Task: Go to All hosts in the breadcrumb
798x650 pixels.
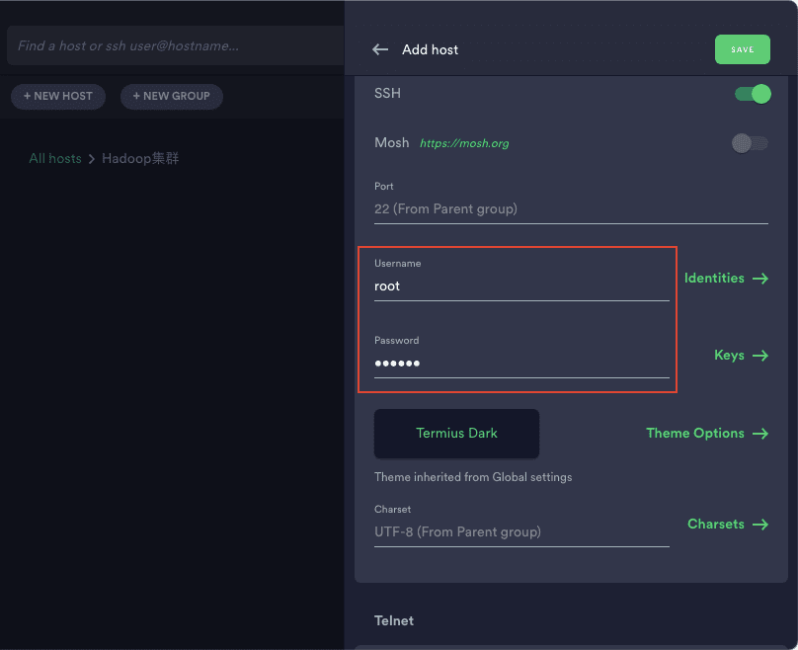Action: (x=55, y=159)
